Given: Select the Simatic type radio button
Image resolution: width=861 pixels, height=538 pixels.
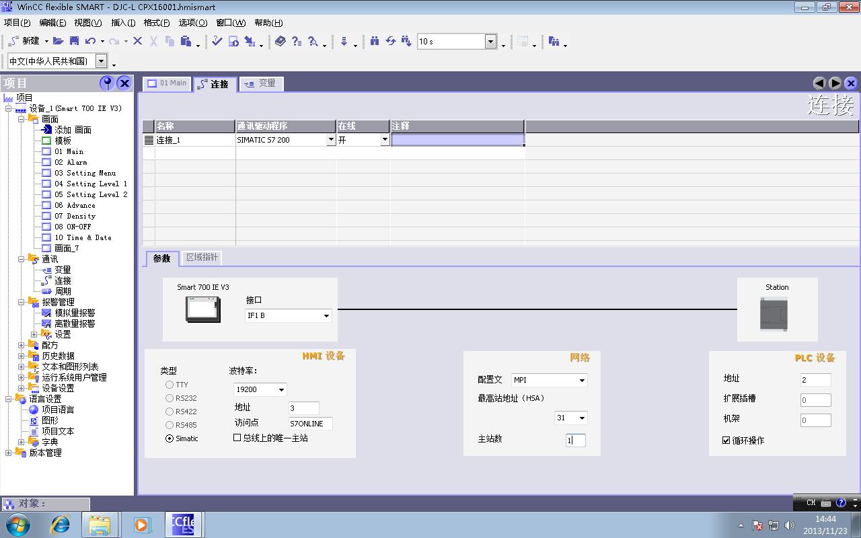Looking at the screenshot, I should [170, 438].
